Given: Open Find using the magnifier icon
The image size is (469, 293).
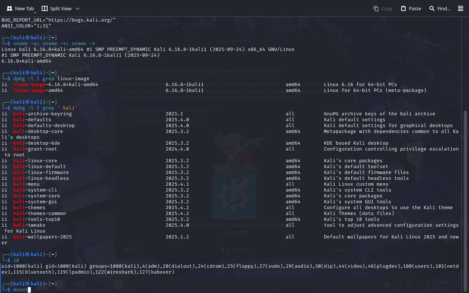Looking at the screenshot, I should pos(432,8).
